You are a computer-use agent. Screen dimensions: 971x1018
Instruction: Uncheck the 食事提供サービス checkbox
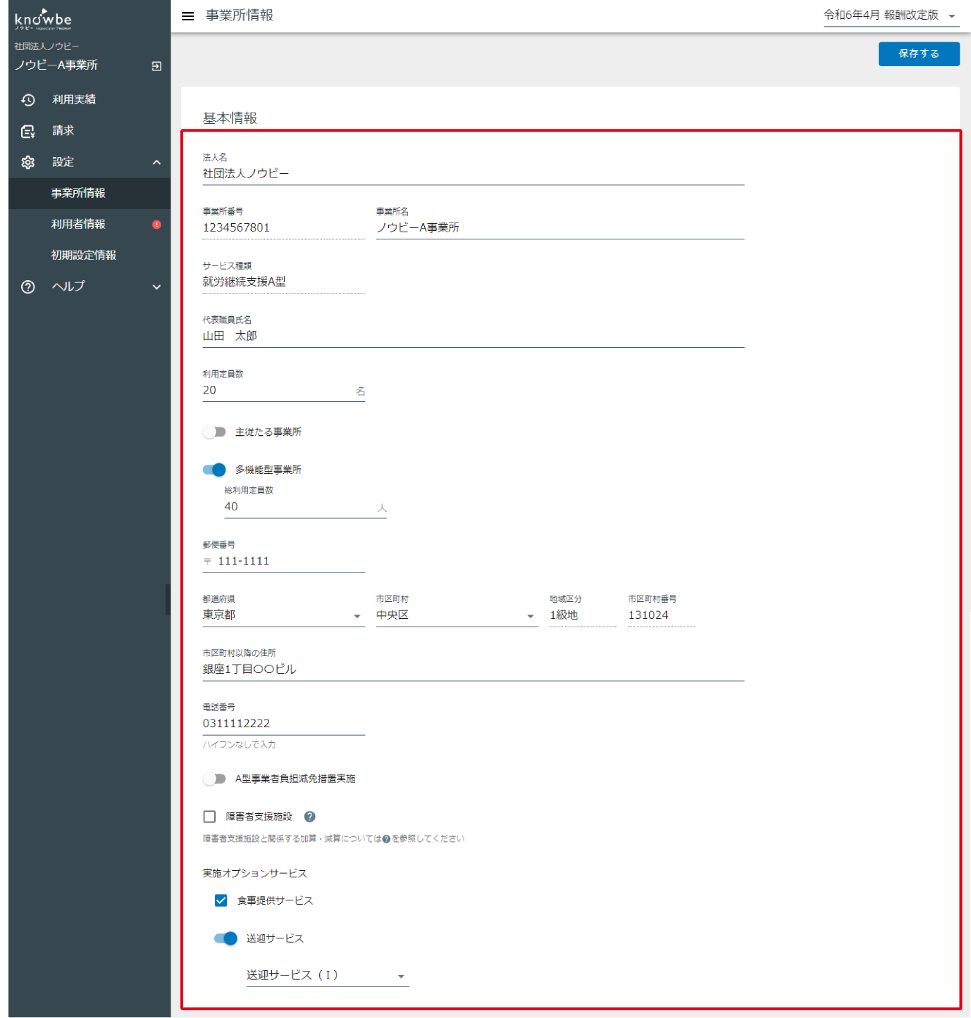click(221, 900)
